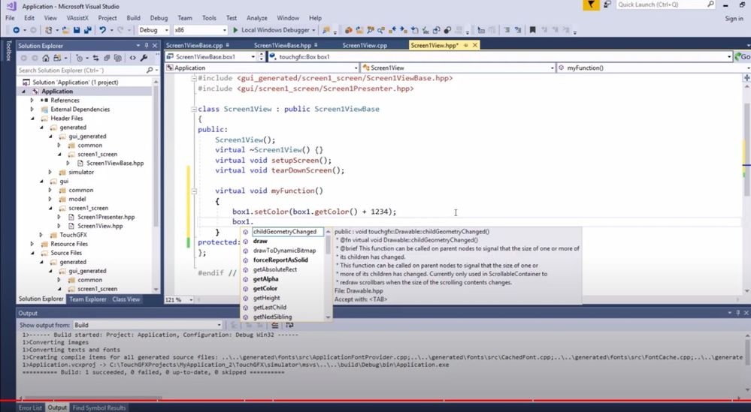The width and height of the screenshot is (751, 412).
Task: Click Sign in link
Action: click(734, 18)
